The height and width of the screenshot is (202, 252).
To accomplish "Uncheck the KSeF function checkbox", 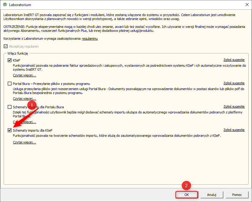I will (x=10, y=60).
